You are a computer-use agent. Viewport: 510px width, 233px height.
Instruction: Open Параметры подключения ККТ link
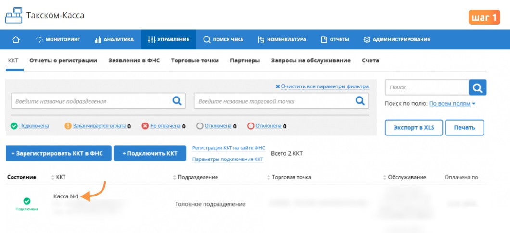[228, 159]
